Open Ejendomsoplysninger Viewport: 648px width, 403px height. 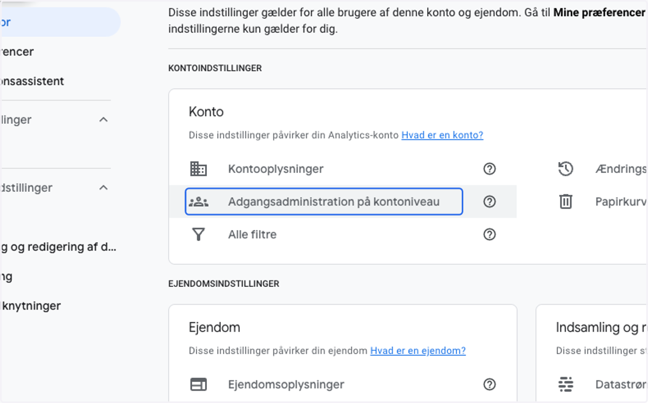[x=286, y=385]
